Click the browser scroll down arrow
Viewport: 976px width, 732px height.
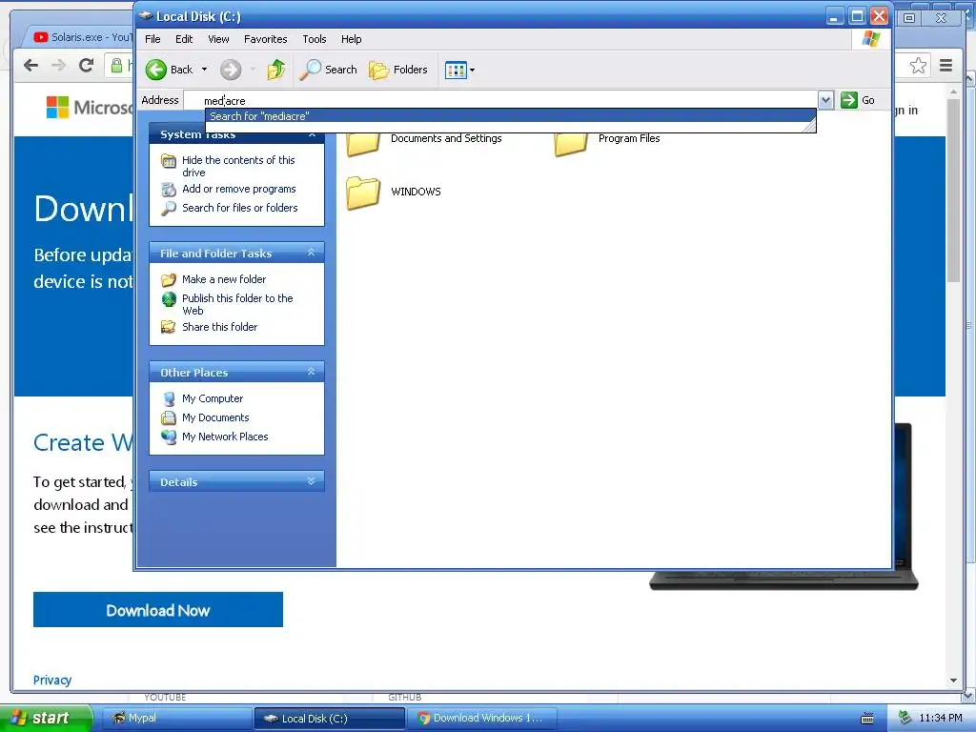pos(953,681)
